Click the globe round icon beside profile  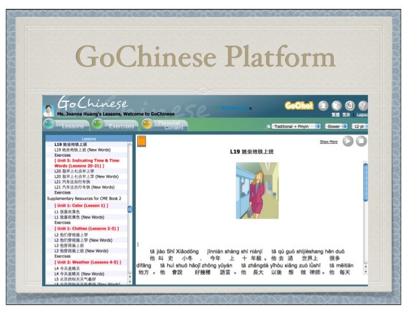click(336, 106)
